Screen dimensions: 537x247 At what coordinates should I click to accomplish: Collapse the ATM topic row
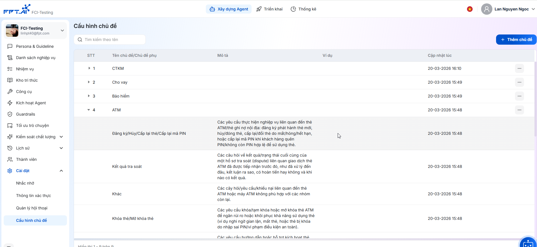(89, 110)
